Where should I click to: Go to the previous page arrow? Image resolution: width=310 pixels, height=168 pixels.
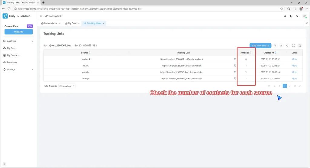(279, 86)
